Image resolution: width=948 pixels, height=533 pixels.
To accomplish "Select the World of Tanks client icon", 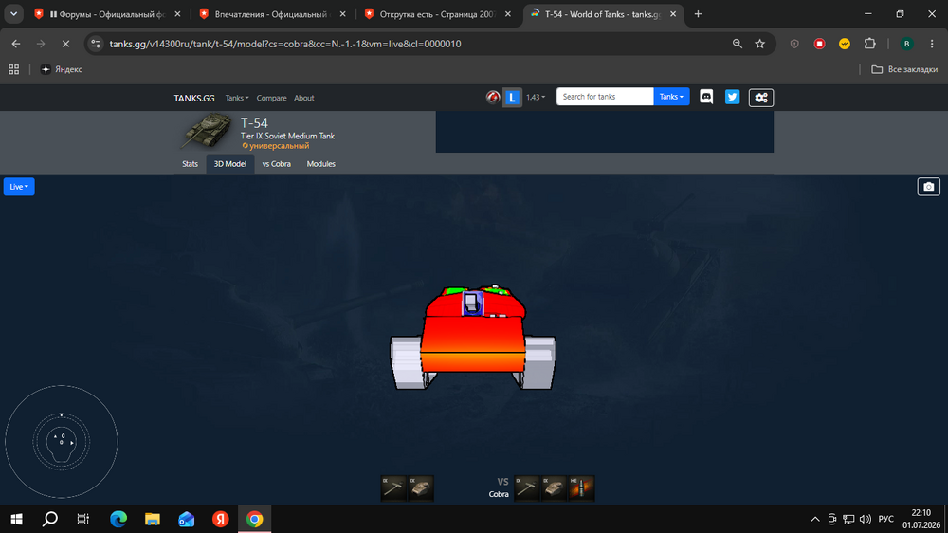I will pyautogui.click(x=493, y=98).
